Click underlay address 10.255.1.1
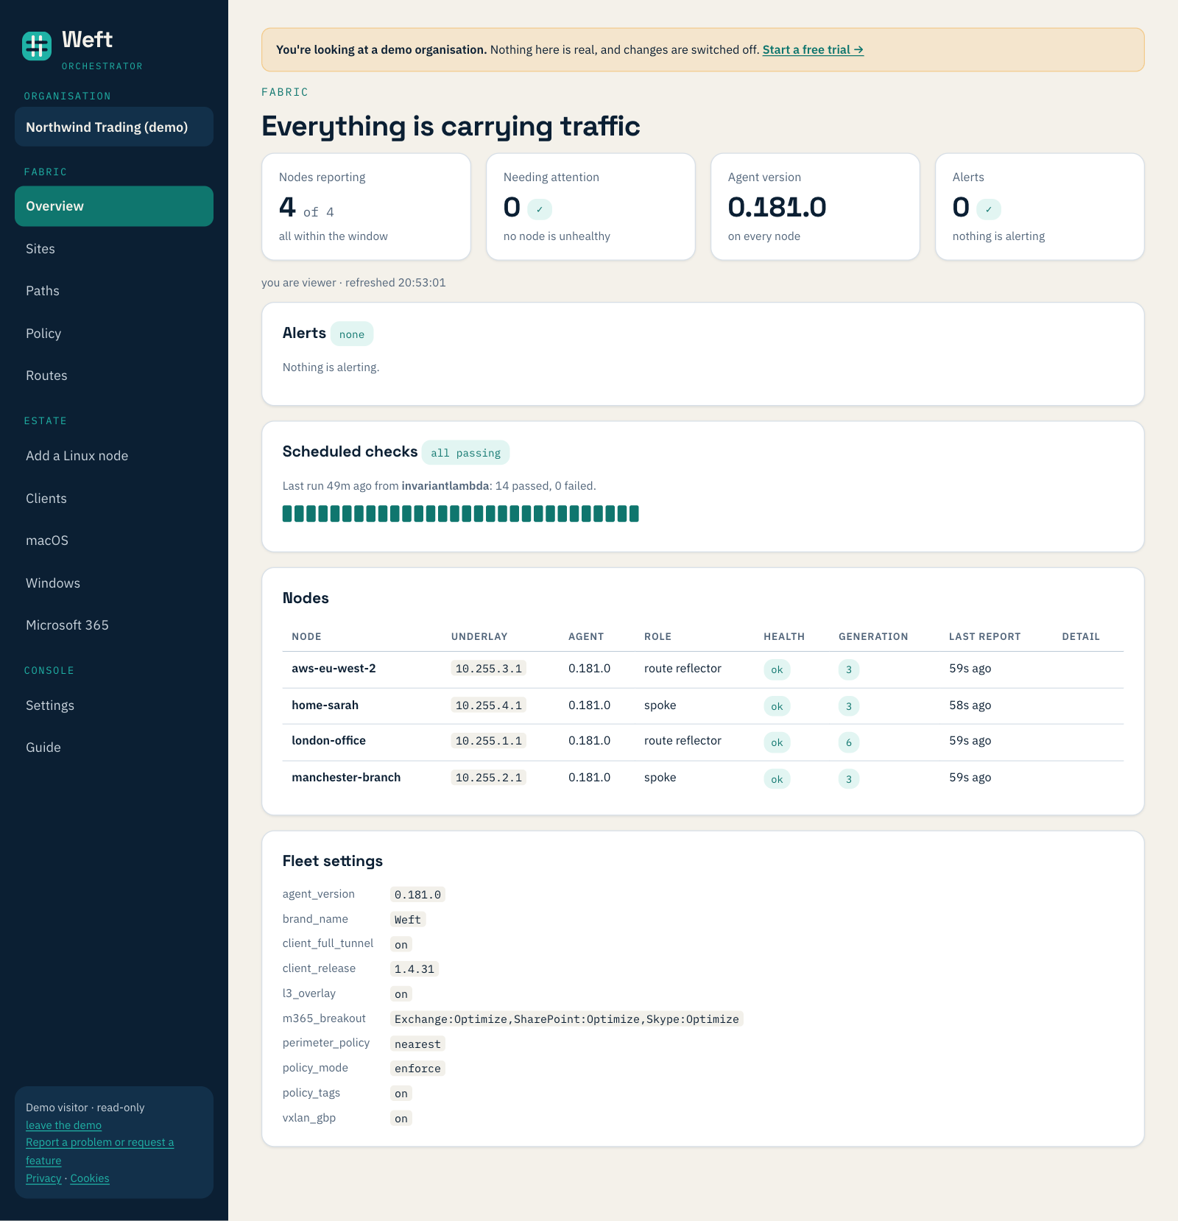The height and width of the screenshot is (1221, 1178). pyautogui.click(x=489, y=741)
